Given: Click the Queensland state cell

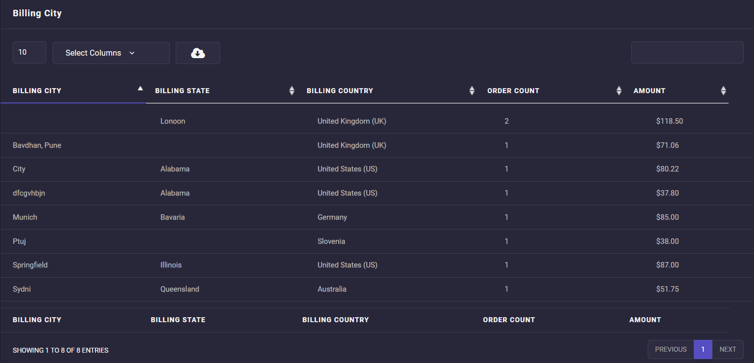Looking at the screenshot, I should pos(180,289).
